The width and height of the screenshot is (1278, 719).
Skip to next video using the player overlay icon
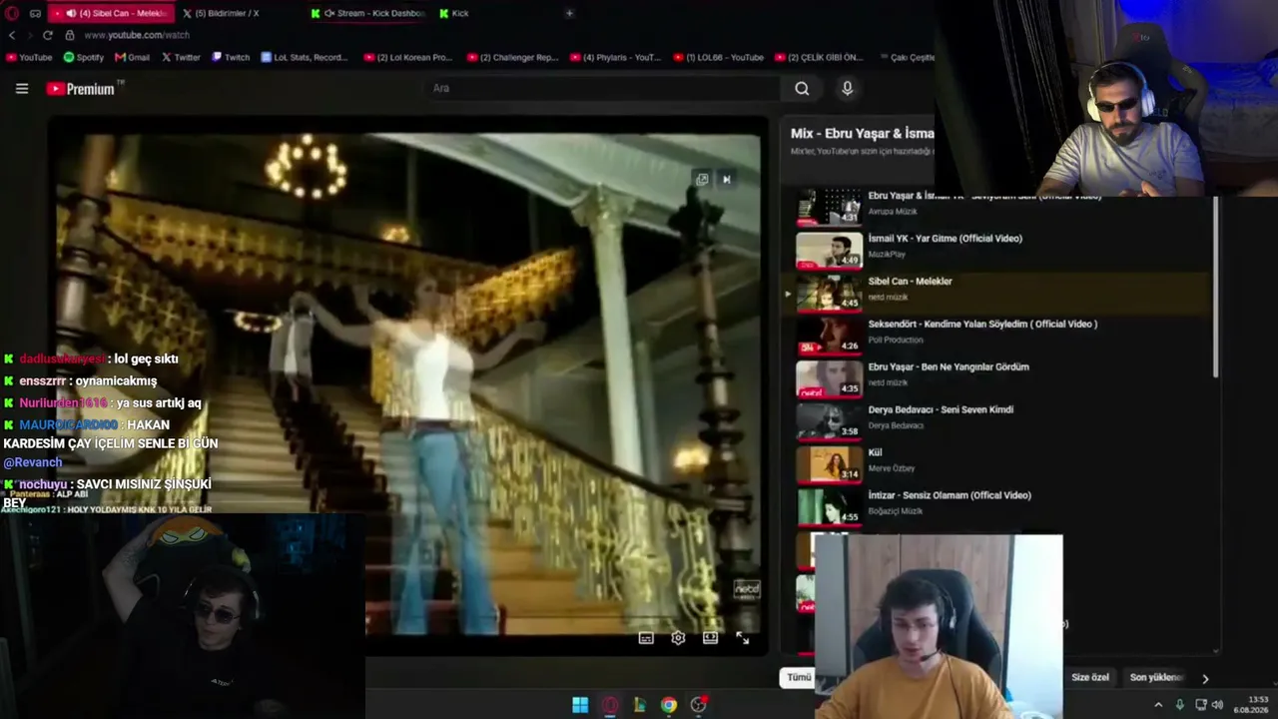coord(727,180)
